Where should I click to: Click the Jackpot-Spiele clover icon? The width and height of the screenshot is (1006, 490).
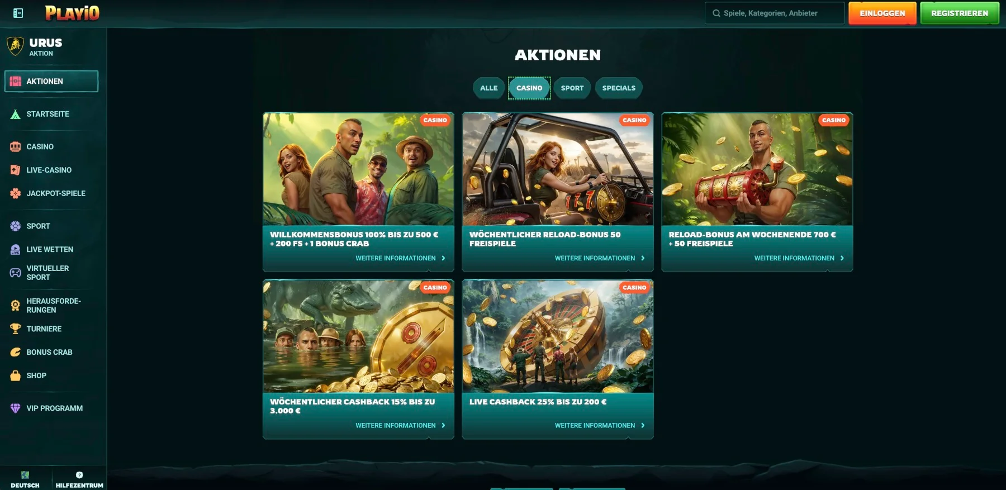(16, 193)
